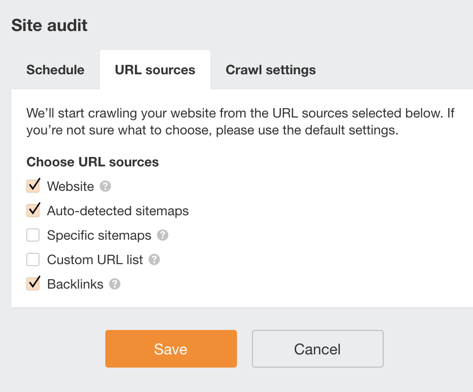Disable the Auto-detected sitemaps checkbox

[x=33, y=211]
